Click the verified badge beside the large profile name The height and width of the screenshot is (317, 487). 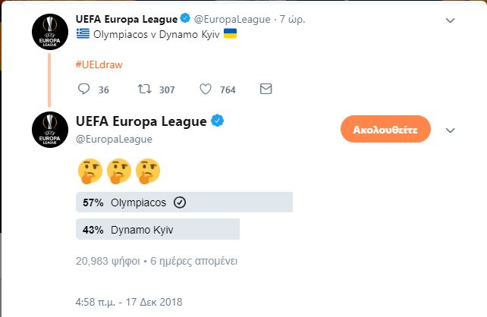pyautogui.click(x=218, y=121)
